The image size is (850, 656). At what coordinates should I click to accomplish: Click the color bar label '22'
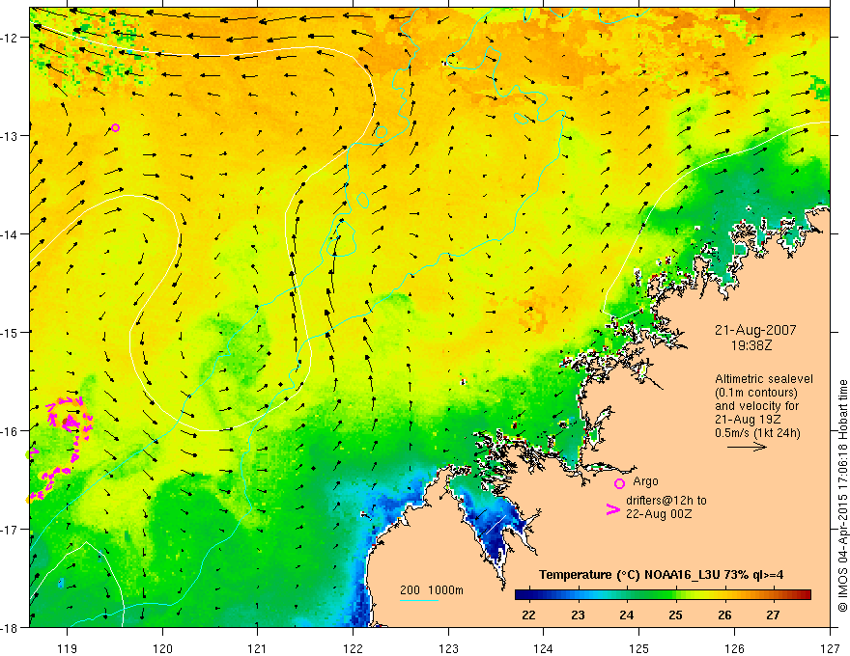coord(528,615)
